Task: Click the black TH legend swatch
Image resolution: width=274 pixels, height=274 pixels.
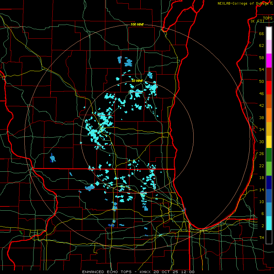Action: click(x=269, y=237)
